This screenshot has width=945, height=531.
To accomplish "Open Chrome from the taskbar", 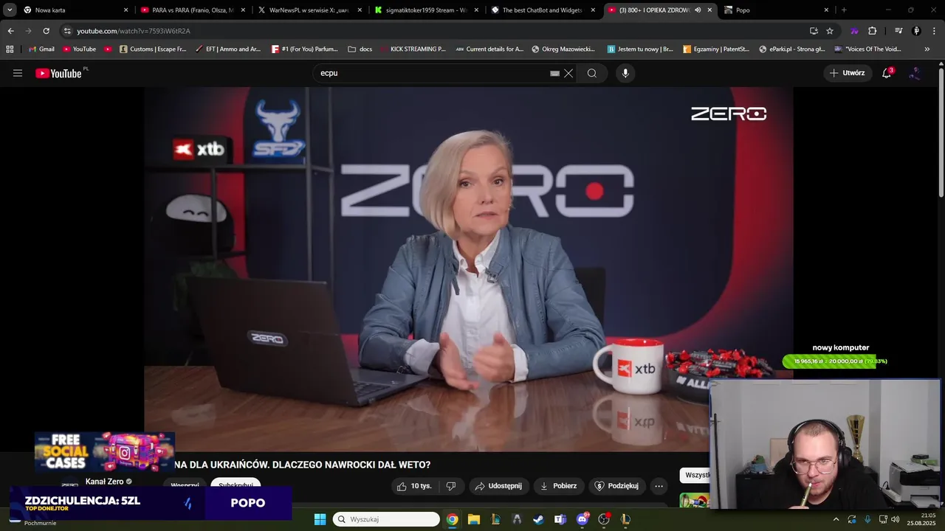I will (x=452, y=519).
